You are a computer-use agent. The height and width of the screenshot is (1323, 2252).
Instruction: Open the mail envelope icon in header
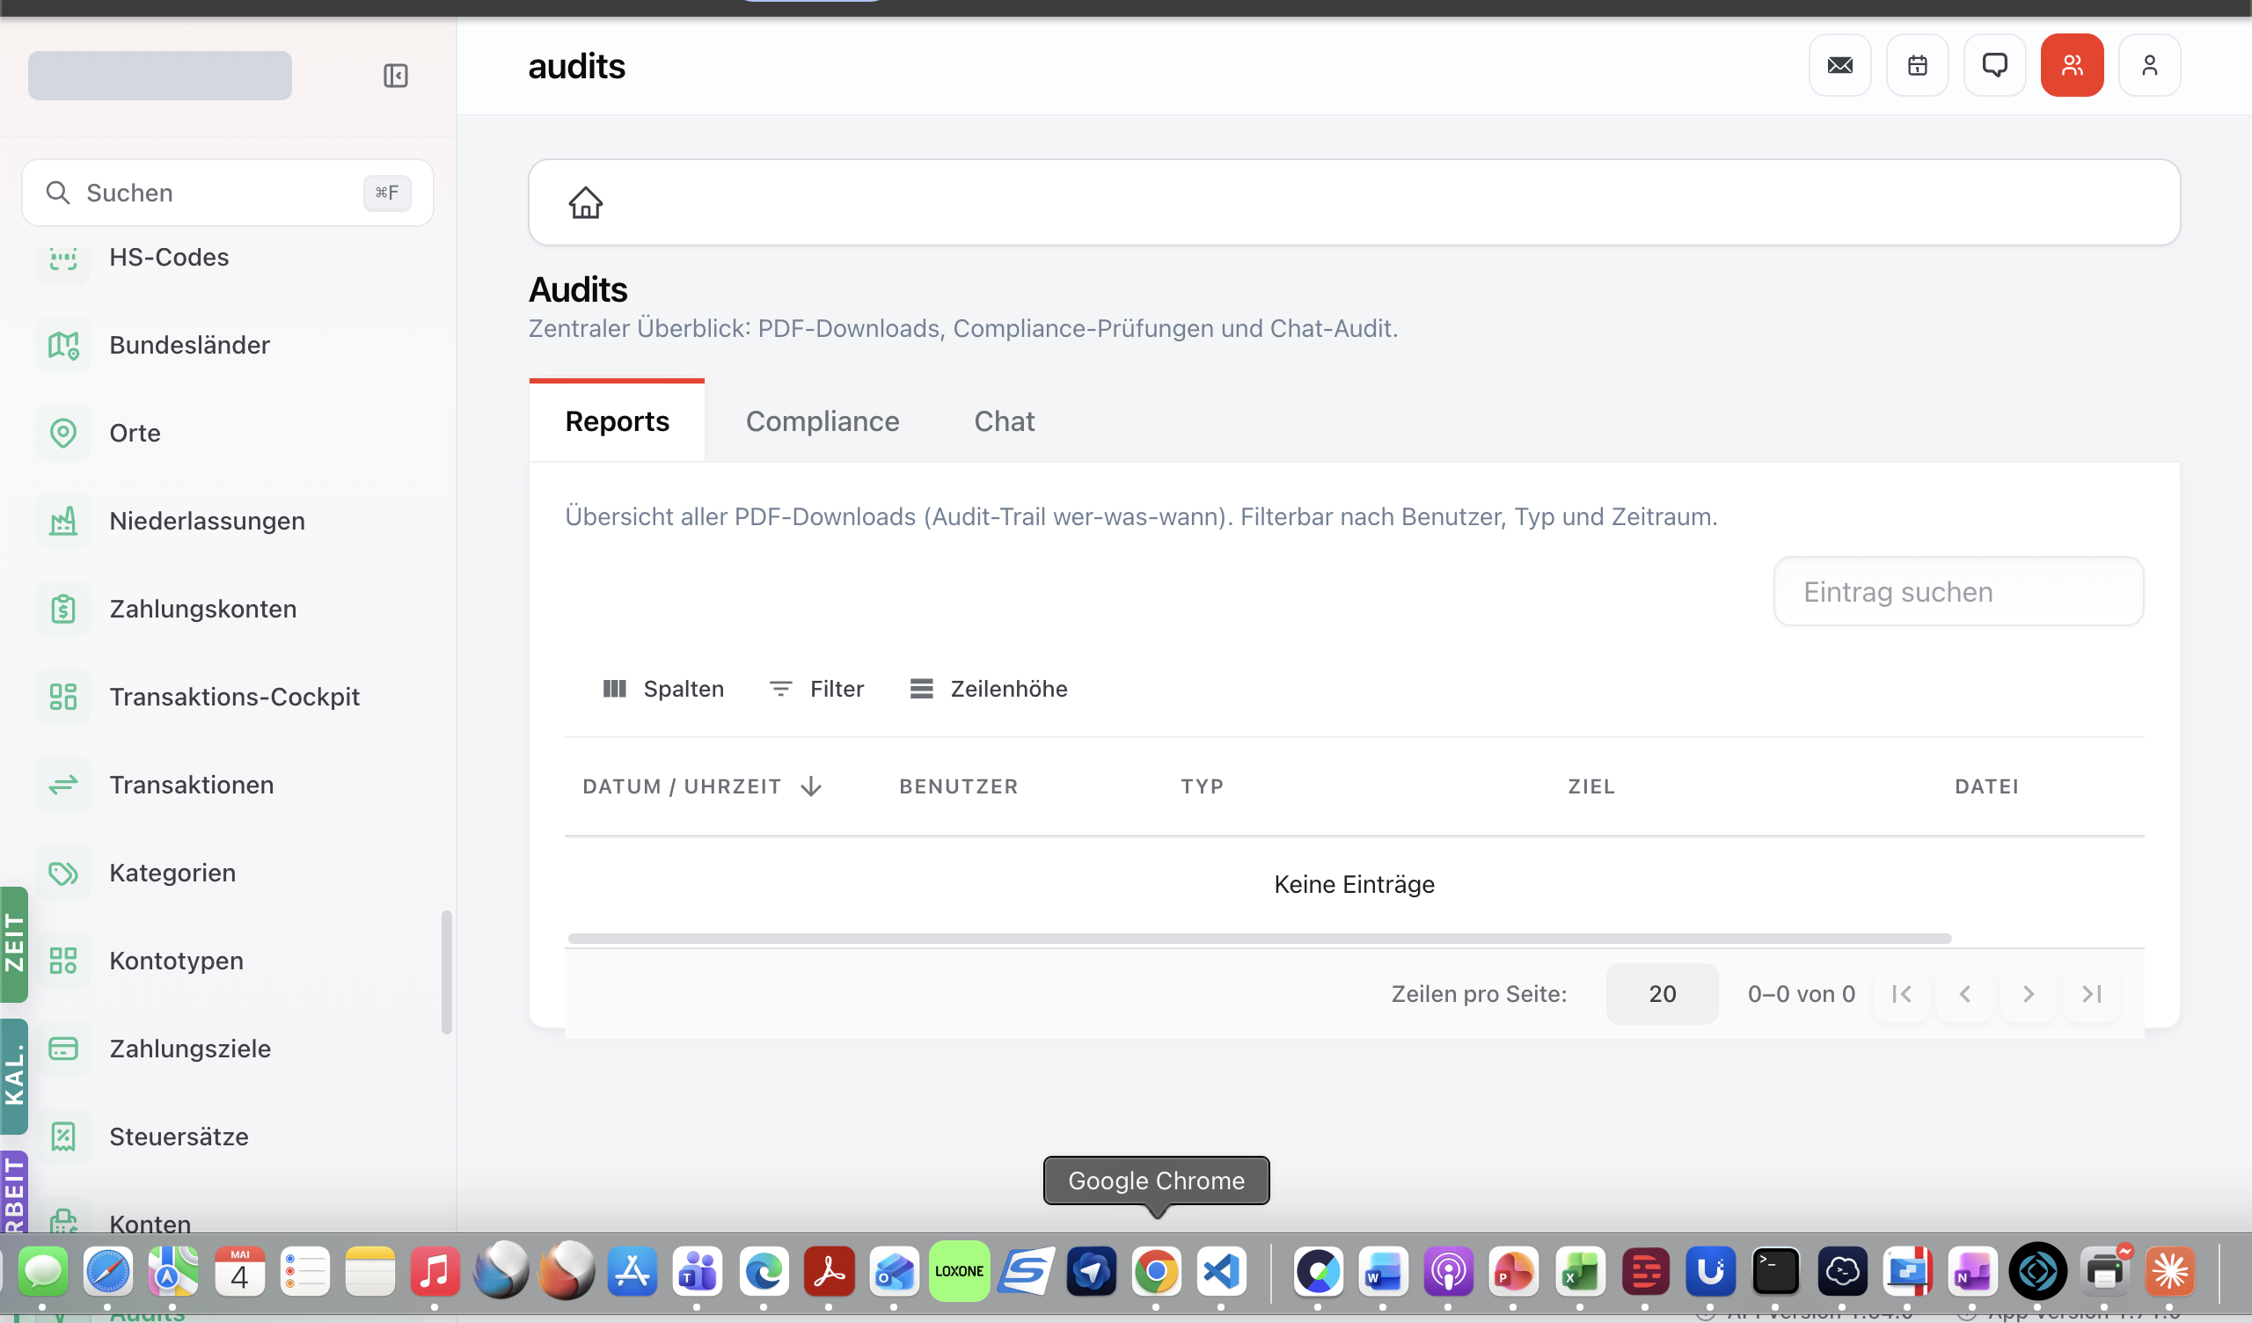pos(1840,65)
